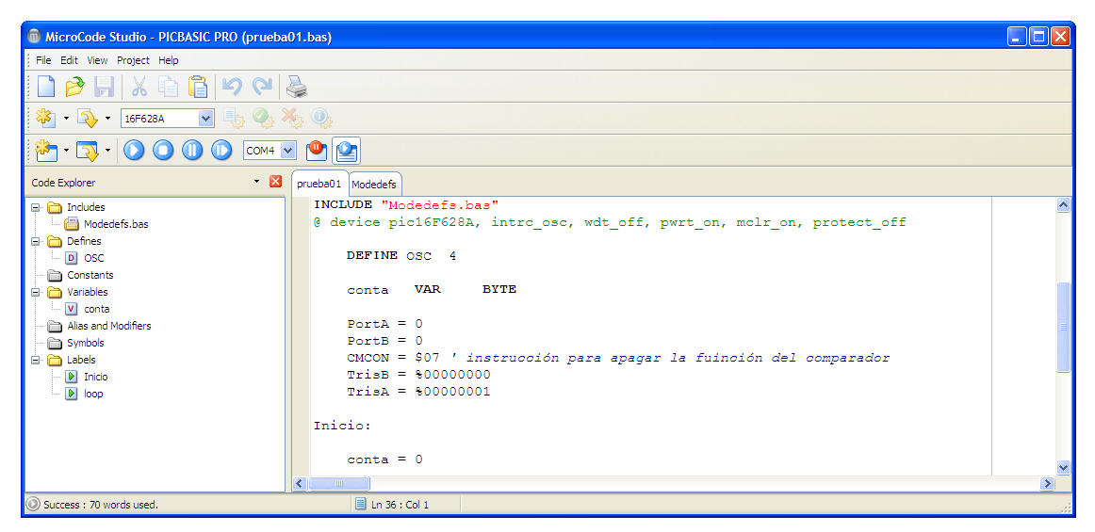Screen dimensions: 1095x532
Task: Undo the last edit with the undo arrow
Action: point(232,87)
